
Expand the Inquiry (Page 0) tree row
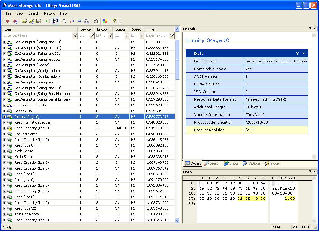(x=4, y=117)
